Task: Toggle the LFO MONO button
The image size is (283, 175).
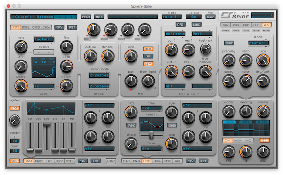Action: (172, 125)
